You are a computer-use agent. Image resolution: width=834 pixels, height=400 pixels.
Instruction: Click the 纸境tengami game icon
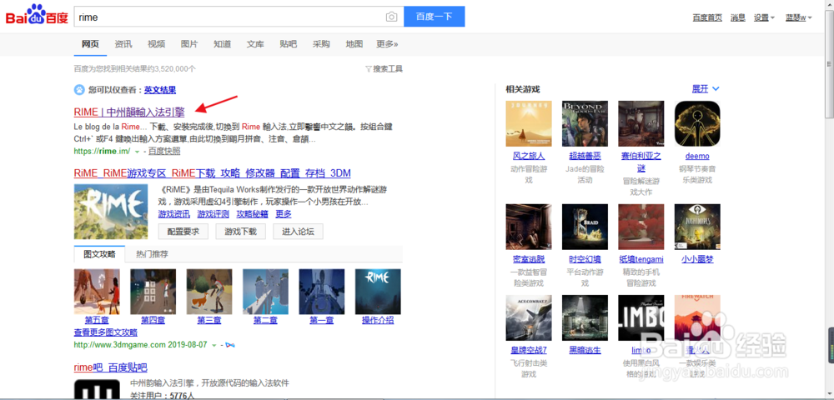pos(641,227)
